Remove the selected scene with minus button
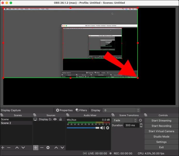The height and width of the screenshot is (156, 179). click(9, 147)
